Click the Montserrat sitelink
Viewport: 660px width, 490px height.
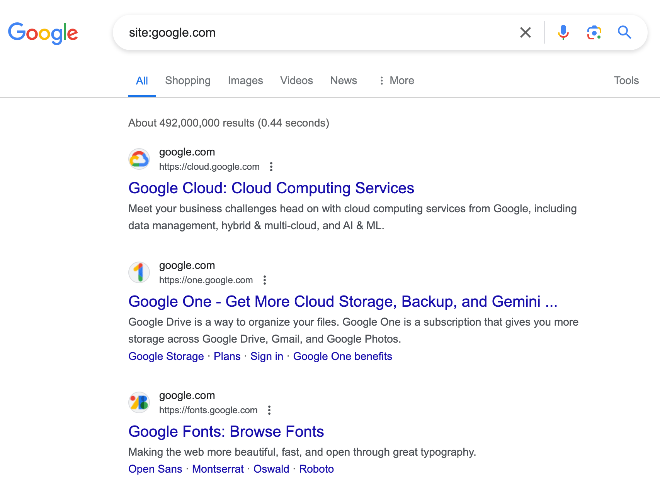[218, 469]
